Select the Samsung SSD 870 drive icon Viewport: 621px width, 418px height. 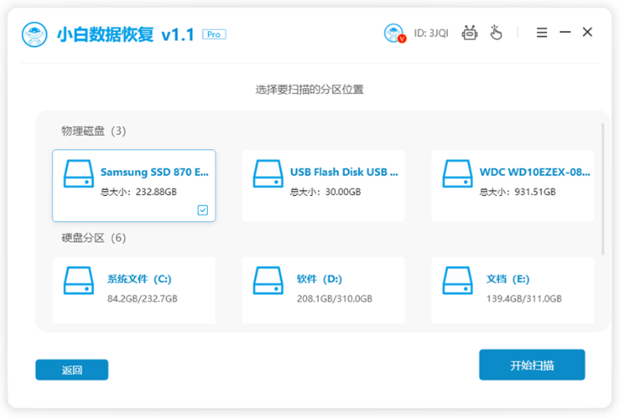coord(78,173)
